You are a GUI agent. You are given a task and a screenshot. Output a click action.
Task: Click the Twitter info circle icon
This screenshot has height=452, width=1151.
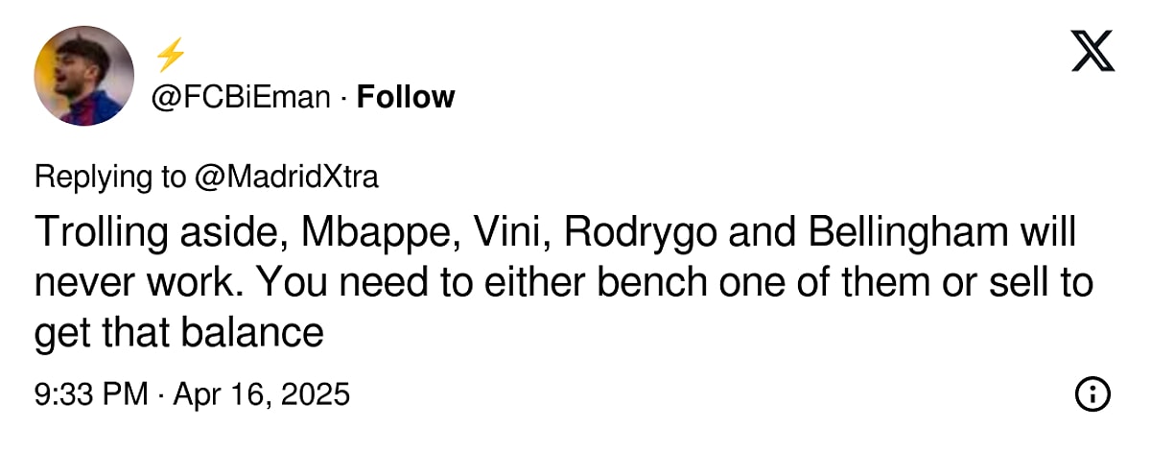tap(1093, 393)
